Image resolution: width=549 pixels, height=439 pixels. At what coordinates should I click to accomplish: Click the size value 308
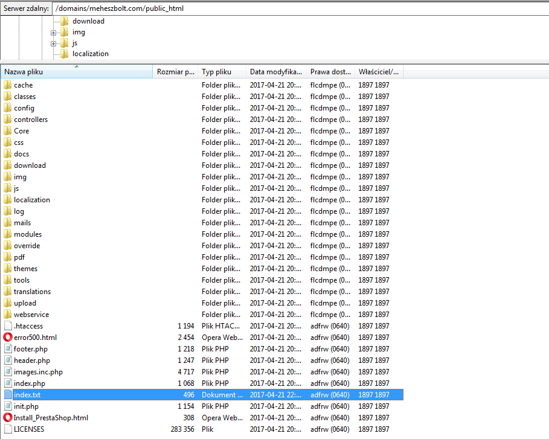pos(188,418)
